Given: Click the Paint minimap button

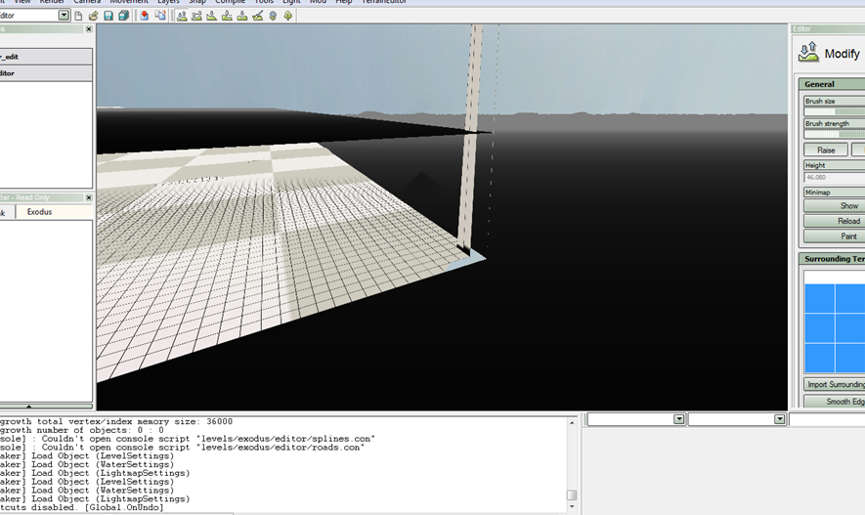Looking at the screenshot, I should click(x=847, y=236).
